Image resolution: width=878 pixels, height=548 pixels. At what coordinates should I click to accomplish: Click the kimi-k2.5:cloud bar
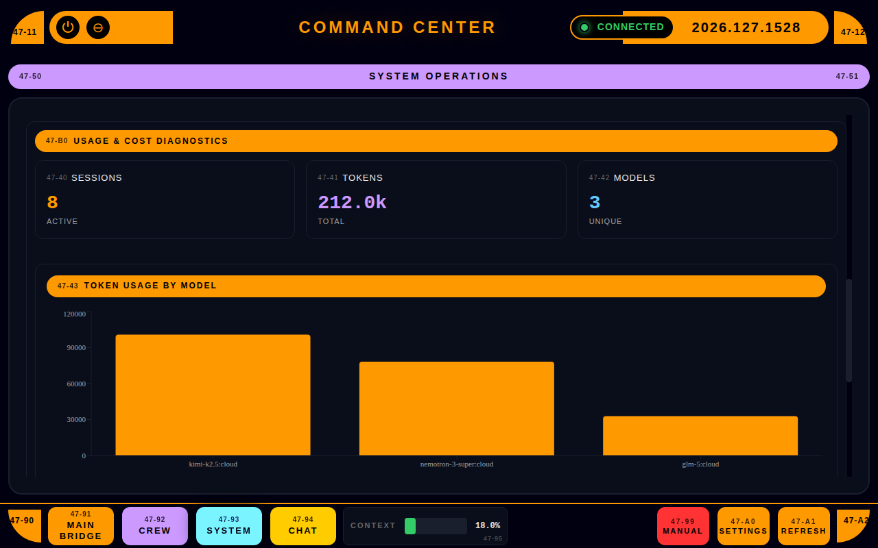[x=213, y=395]
